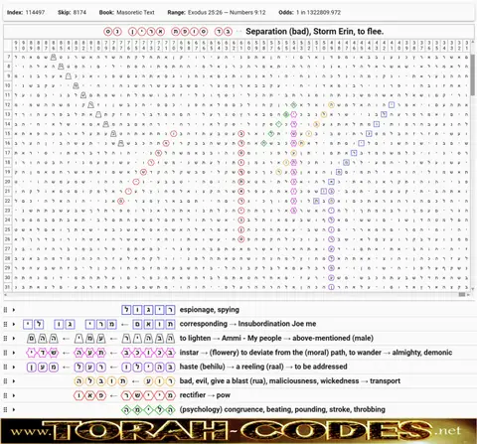This screenshot has height=444, width=477.
Task: Select the 'rectifier → pow' text
Action: pyautogui.click(x=205, y=395)
